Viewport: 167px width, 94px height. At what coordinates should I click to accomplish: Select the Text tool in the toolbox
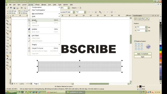[x=7, y=49]
